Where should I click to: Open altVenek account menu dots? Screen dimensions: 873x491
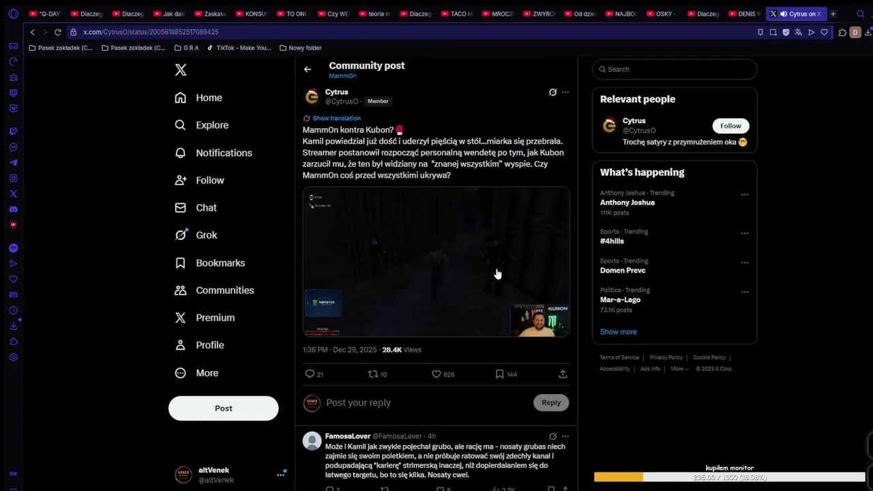(x=280, y=475)
